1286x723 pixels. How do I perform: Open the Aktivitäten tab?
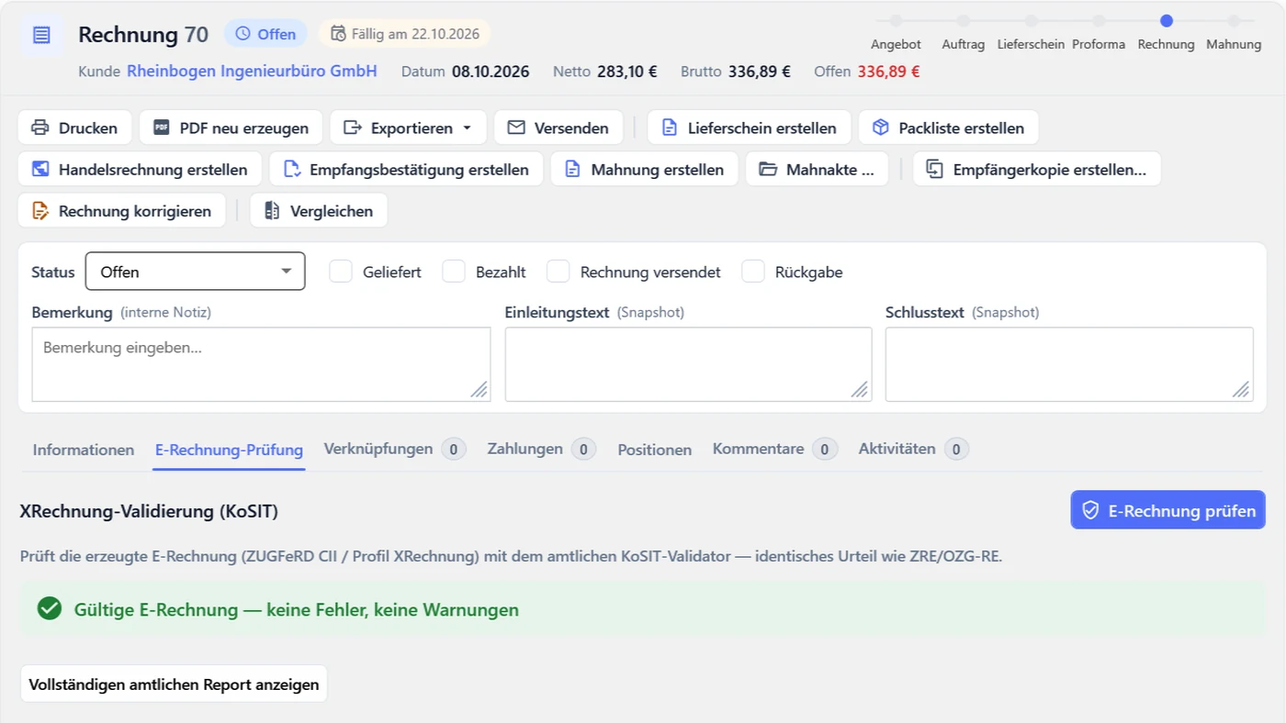(x=914, y=449)
